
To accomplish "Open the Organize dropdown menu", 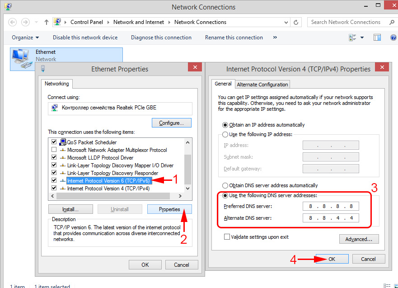I will point(25,38).
